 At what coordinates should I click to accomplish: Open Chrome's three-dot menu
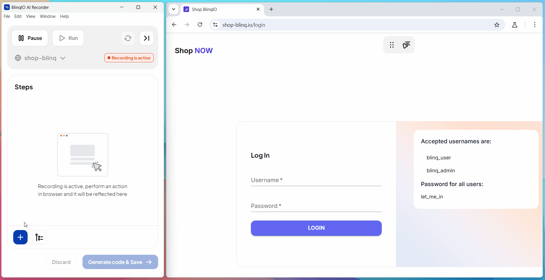click(x=535, y=25)
